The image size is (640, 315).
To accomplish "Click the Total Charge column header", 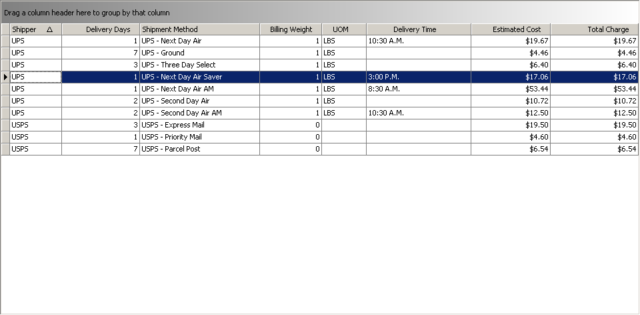I will pos(594,29).
